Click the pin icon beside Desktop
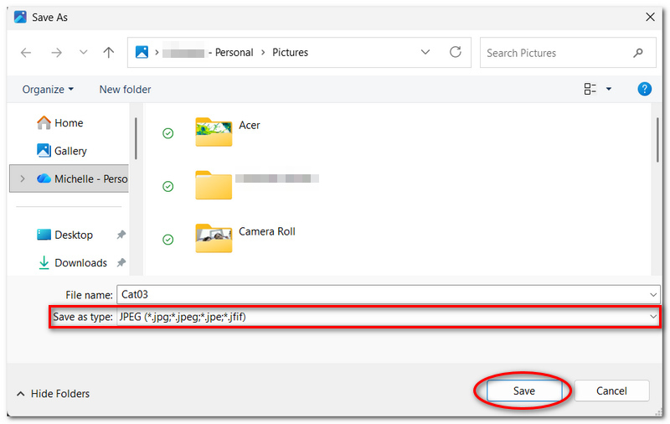 (121, 235)
